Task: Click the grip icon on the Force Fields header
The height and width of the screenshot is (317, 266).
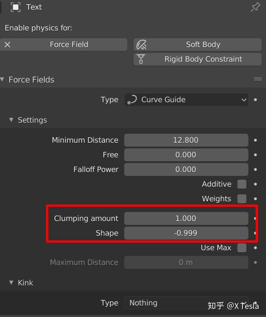Action: pos(258,79)
